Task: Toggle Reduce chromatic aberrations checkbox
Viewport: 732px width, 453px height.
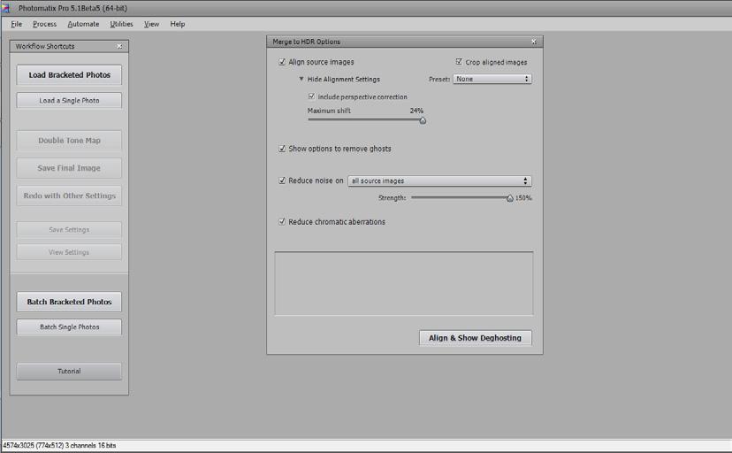Action: (x=282, y=222)
